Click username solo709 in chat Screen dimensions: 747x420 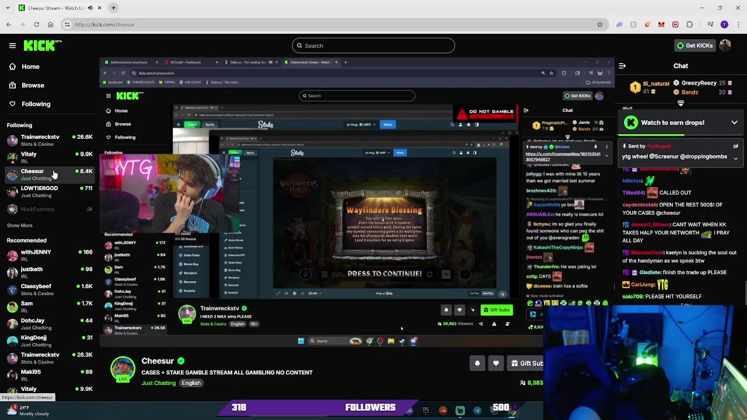pos(633,296)
